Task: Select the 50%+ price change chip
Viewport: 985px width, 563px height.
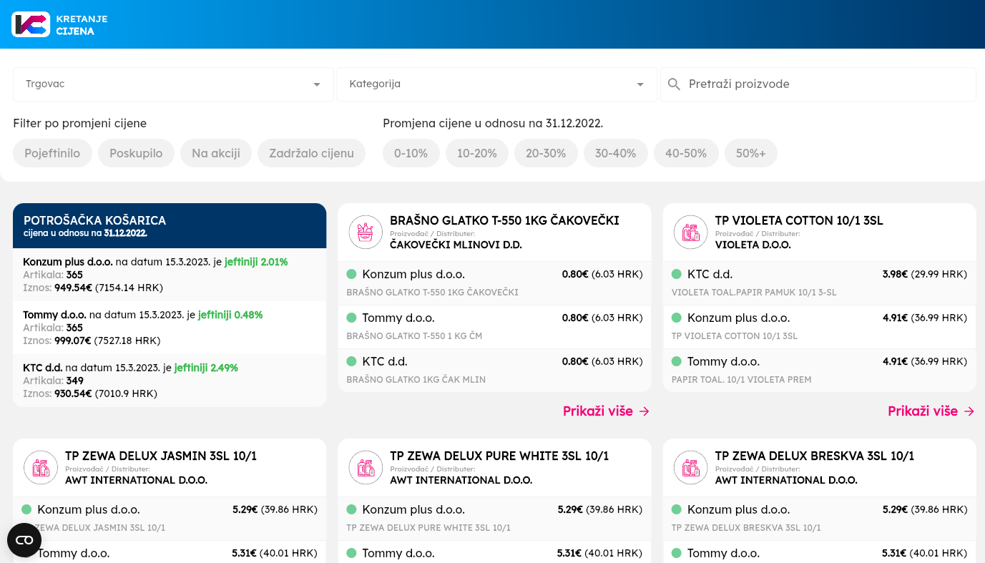Action: click(751, 153)
